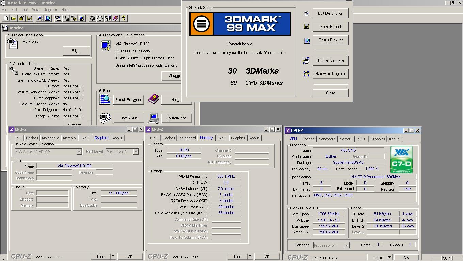
Task: Click the Save Project button
Action: pos(331,27)
